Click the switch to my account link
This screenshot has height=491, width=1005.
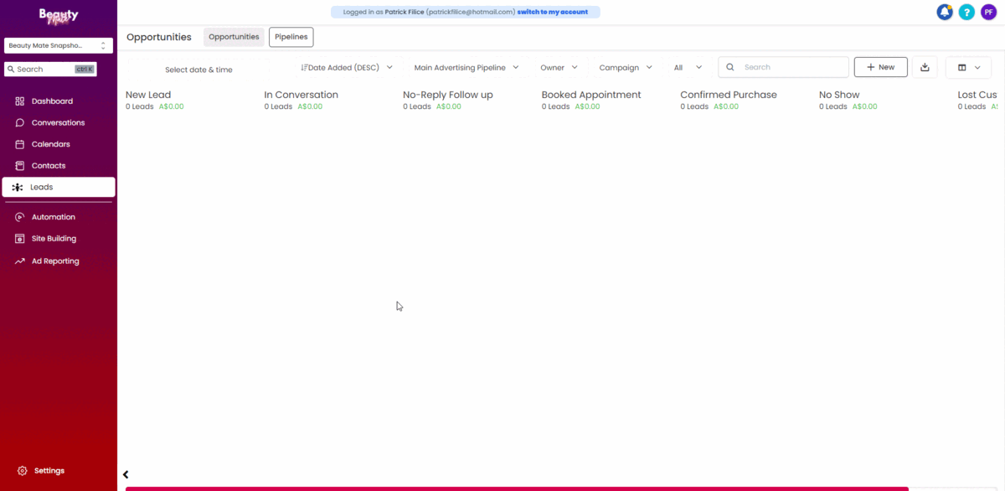tap(552, 13)
